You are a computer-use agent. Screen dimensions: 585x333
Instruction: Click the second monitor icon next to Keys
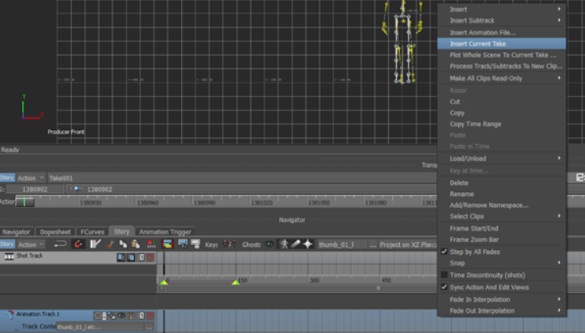coord(195,244)
